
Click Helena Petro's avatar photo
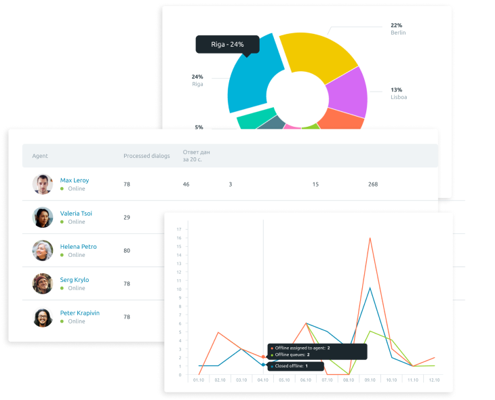[43, 251]
